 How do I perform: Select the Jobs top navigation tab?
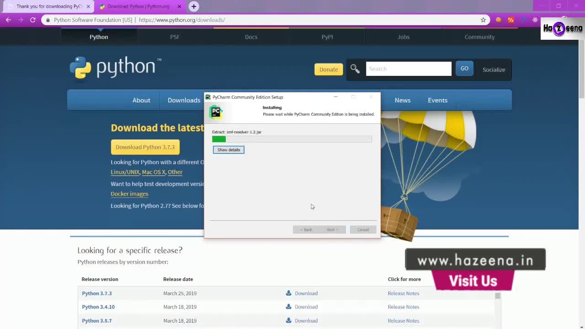404,37
